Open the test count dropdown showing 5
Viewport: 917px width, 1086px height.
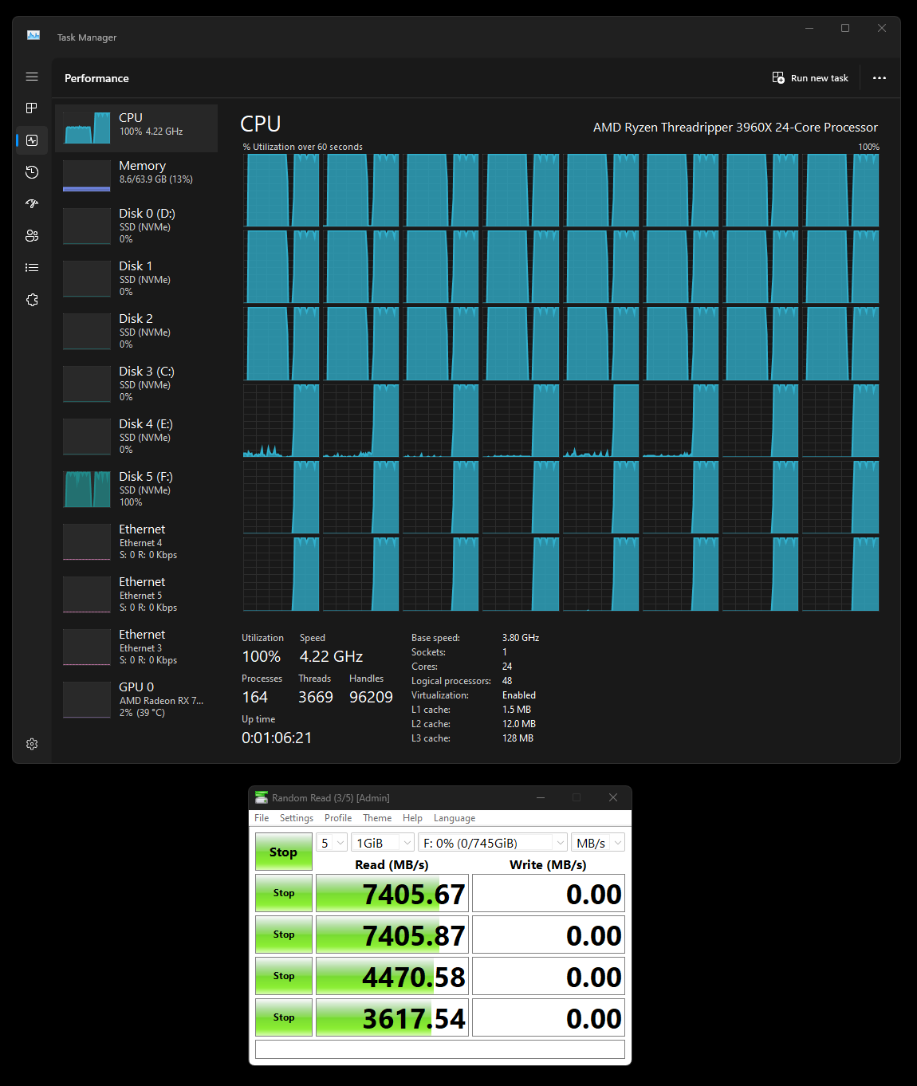click(332, 843)
